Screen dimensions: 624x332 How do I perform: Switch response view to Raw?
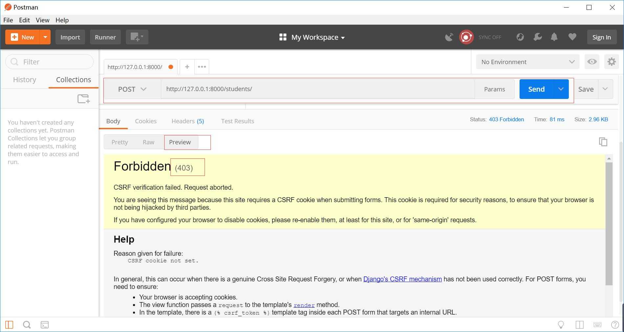point(148,142)
